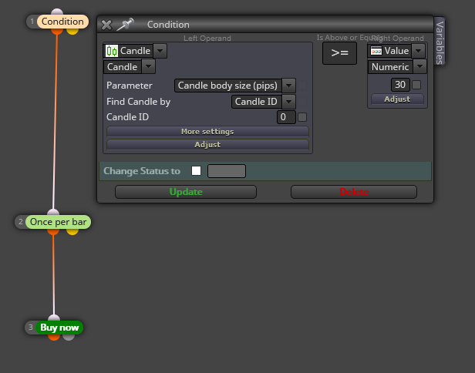Click orange output connector of Buy now

point(54,337)
